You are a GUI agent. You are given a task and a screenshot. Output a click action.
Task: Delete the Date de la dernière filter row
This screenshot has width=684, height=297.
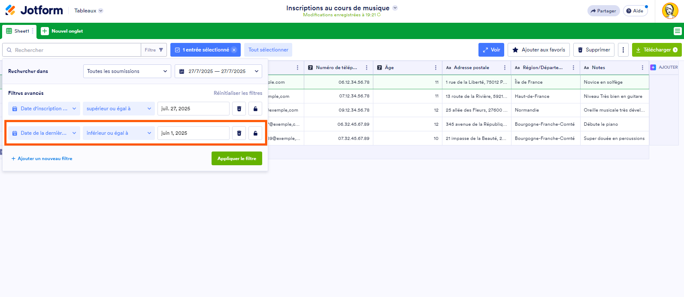(239, 133)
